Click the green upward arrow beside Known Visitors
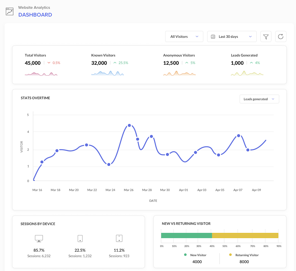Screen dimensions: 296x271 (115, 63)
